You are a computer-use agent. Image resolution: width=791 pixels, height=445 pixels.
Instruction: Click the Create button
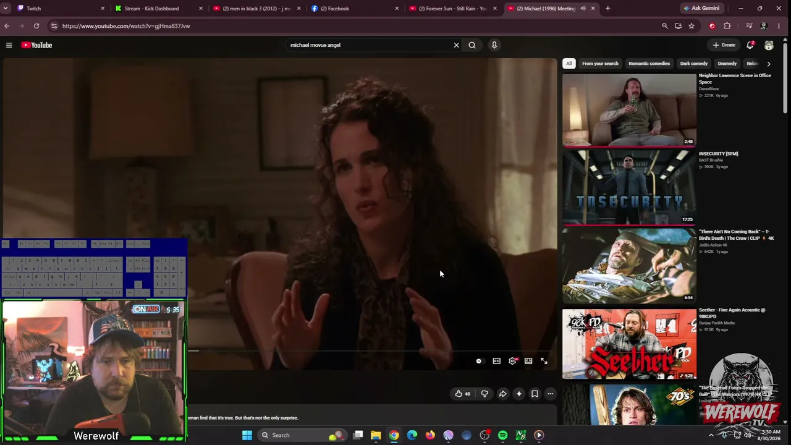pyautogui.click(x=724, y=45)
